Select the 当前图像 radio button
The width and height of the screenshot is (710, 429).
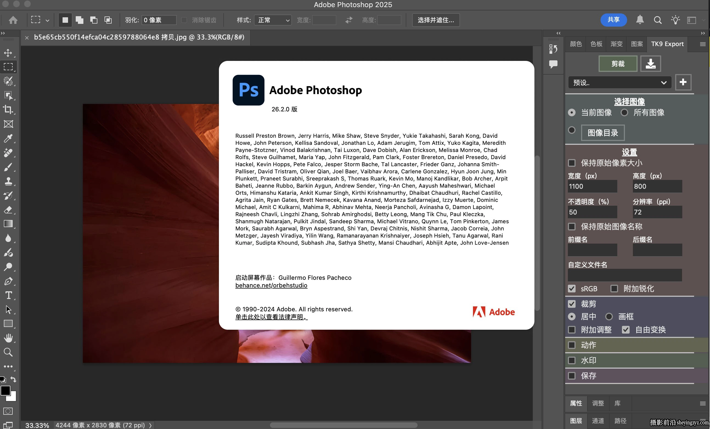[x=572, y=112]
